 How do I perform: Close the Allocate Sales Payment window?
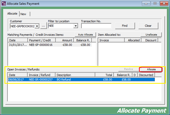point(164,3)
